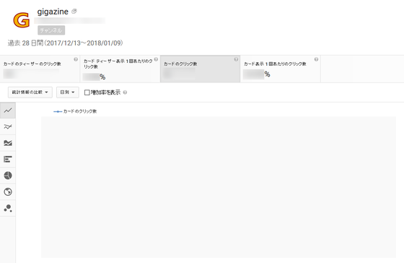The height and width of the screenshot is (263, 404).
Task: Click the カードのクリック数 chart legend
Action: click(x=75, y=111)
